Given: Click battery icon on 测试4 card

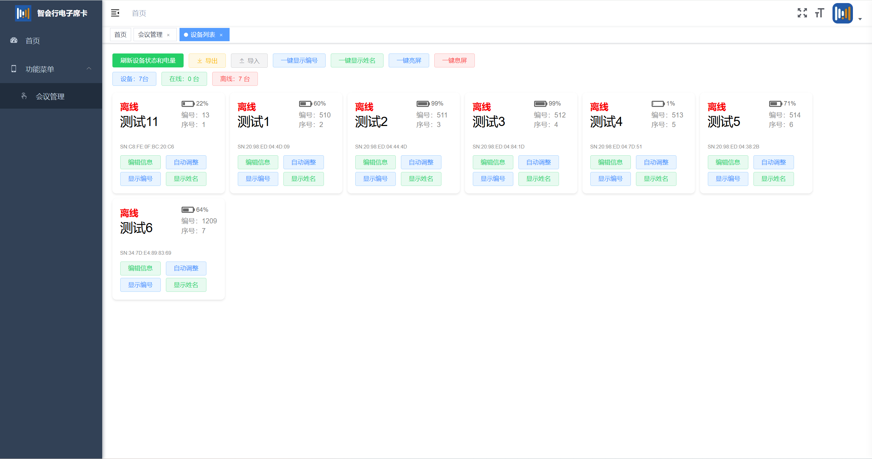Looking at the screenshot, I should point(658,104).
